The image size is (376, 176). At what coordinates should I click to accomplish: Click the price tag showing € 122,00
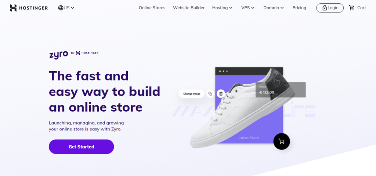(281, 90)
